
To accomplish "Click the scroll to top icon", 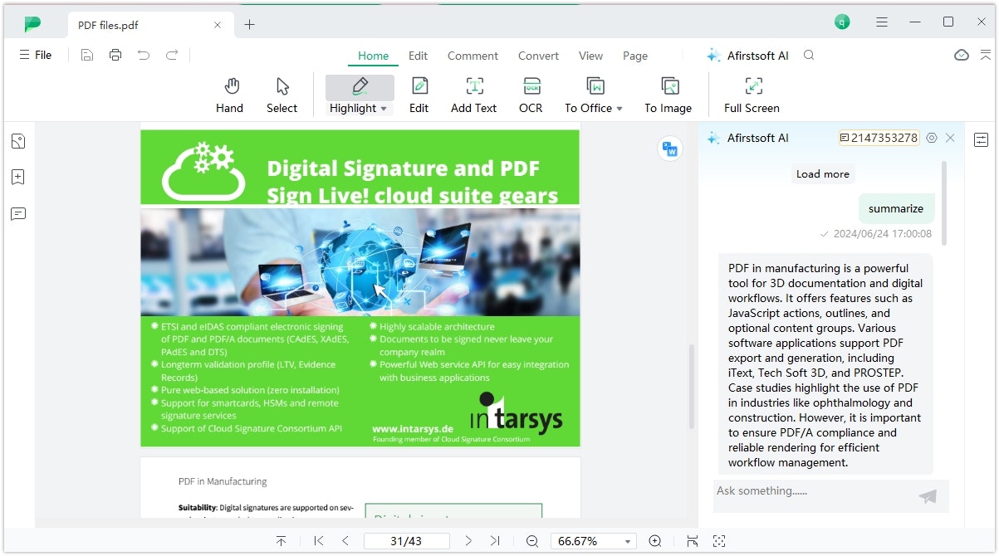I will point(281,541).
